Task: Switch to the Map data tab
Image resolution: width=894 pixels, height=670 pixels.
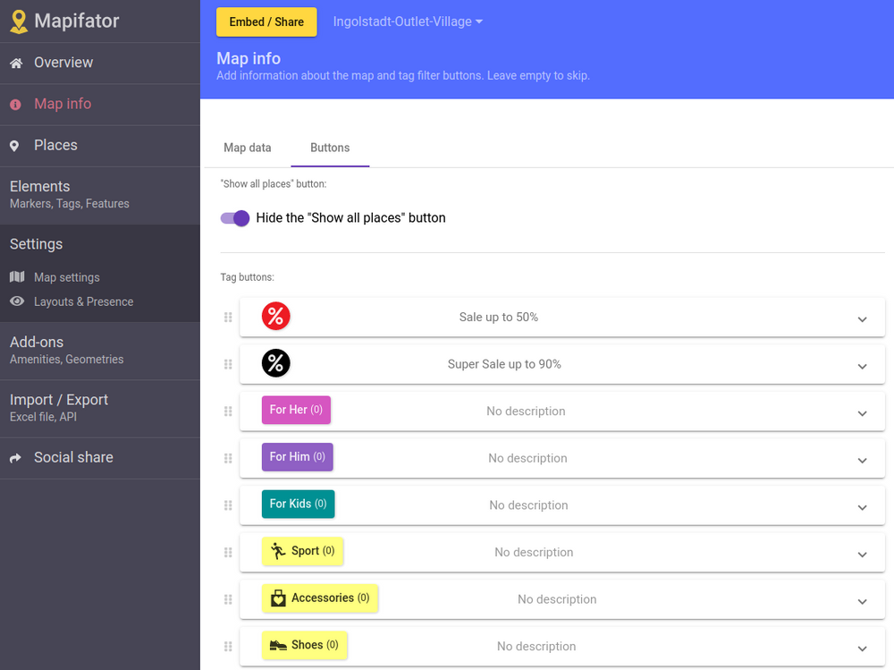Action: [247, 148]
